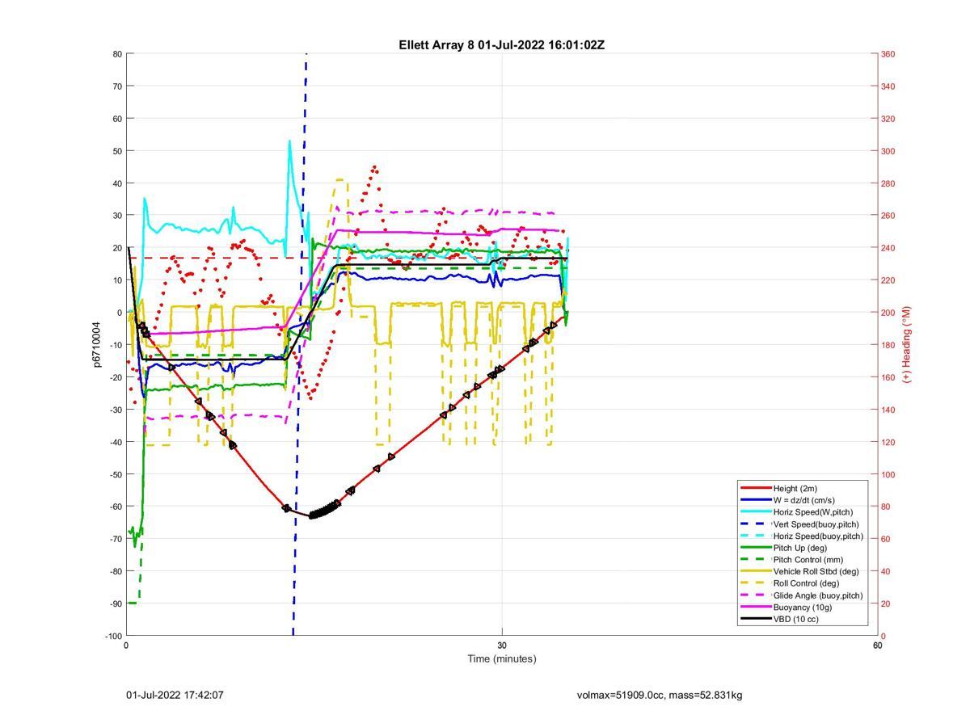This screenshot has height=715, width=970.
Task: Click the '260' heading tick label
Action: [x=888, y=216]
